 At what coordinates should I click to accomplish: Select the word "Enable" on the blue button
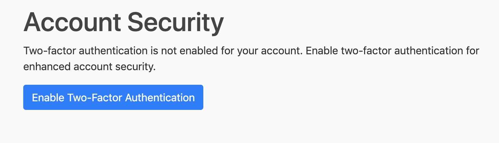(48, 98)
